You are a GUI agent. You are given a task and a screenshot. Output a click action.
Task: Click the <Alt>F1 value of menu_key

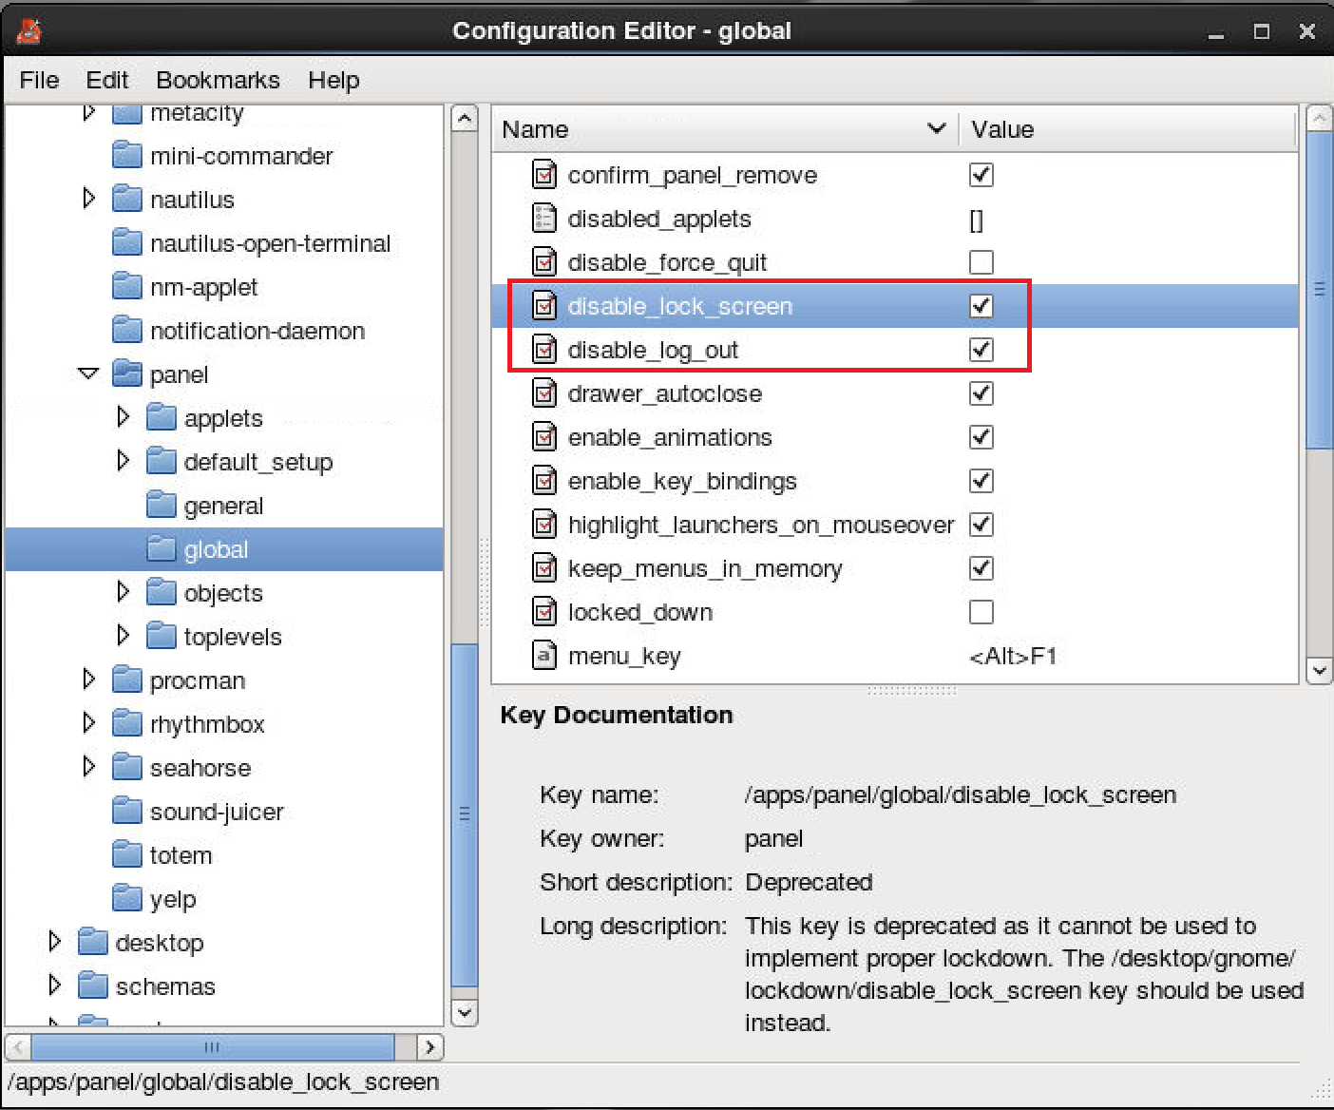[x=1013, y=656]
